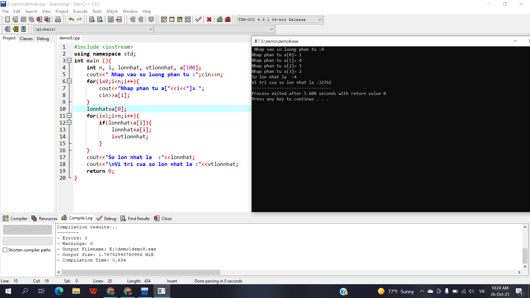530x298 pixels.
Task: Switch to the Find Results bottom tab
Action: (135, 219)
